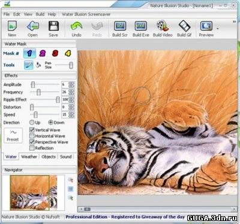Select water mask number 1

29,53
